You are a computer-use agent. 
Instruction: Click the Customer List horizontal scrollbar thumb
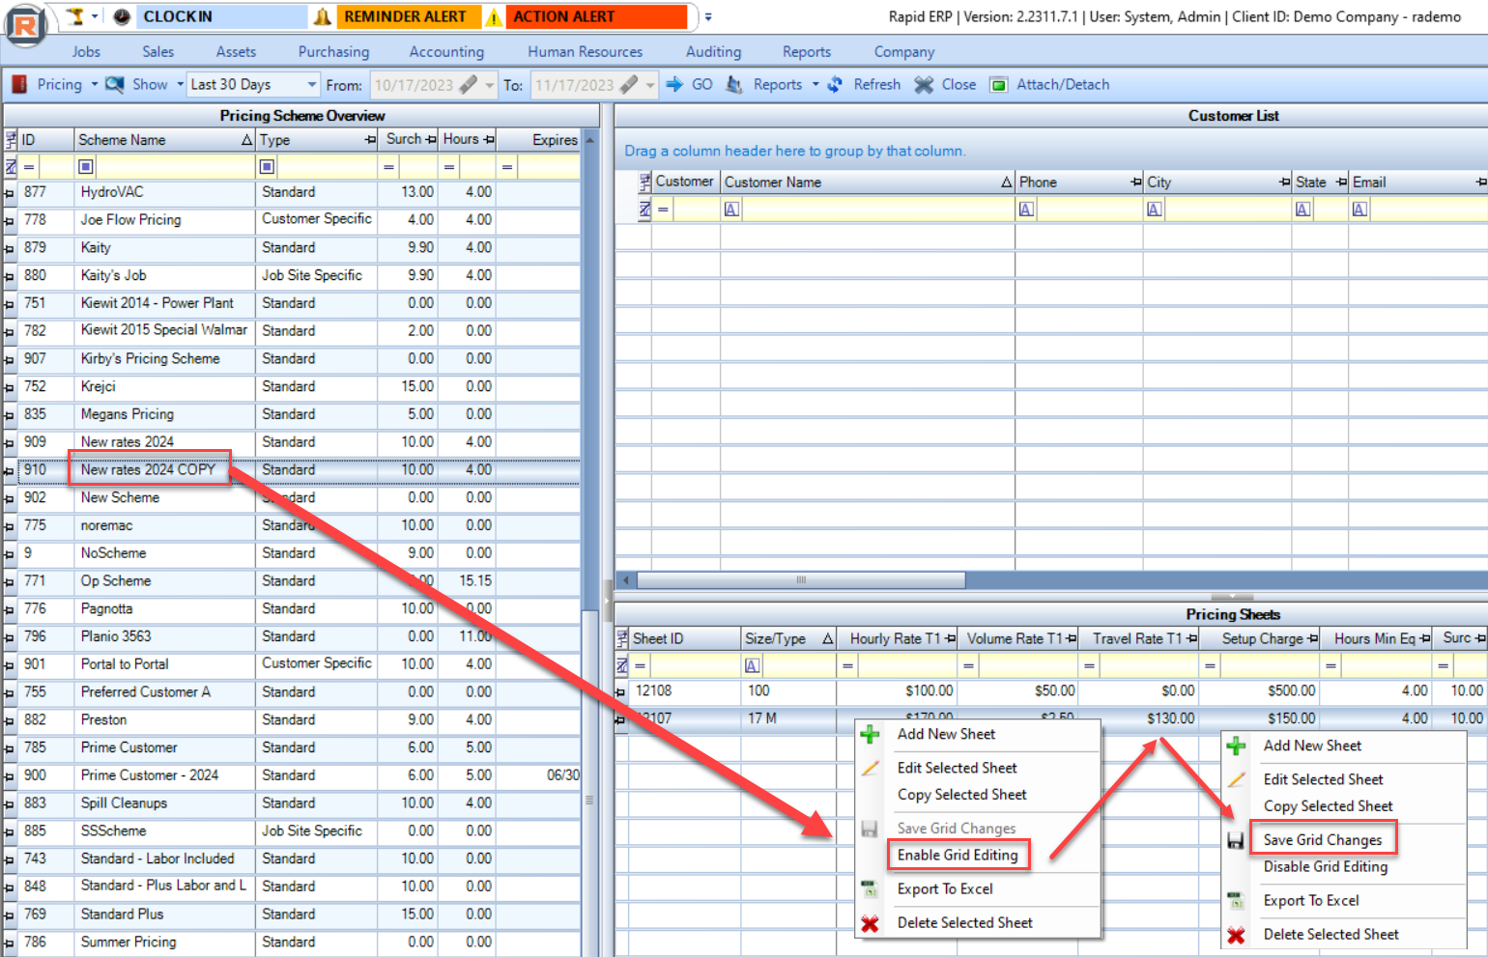(x=801, y=580)
